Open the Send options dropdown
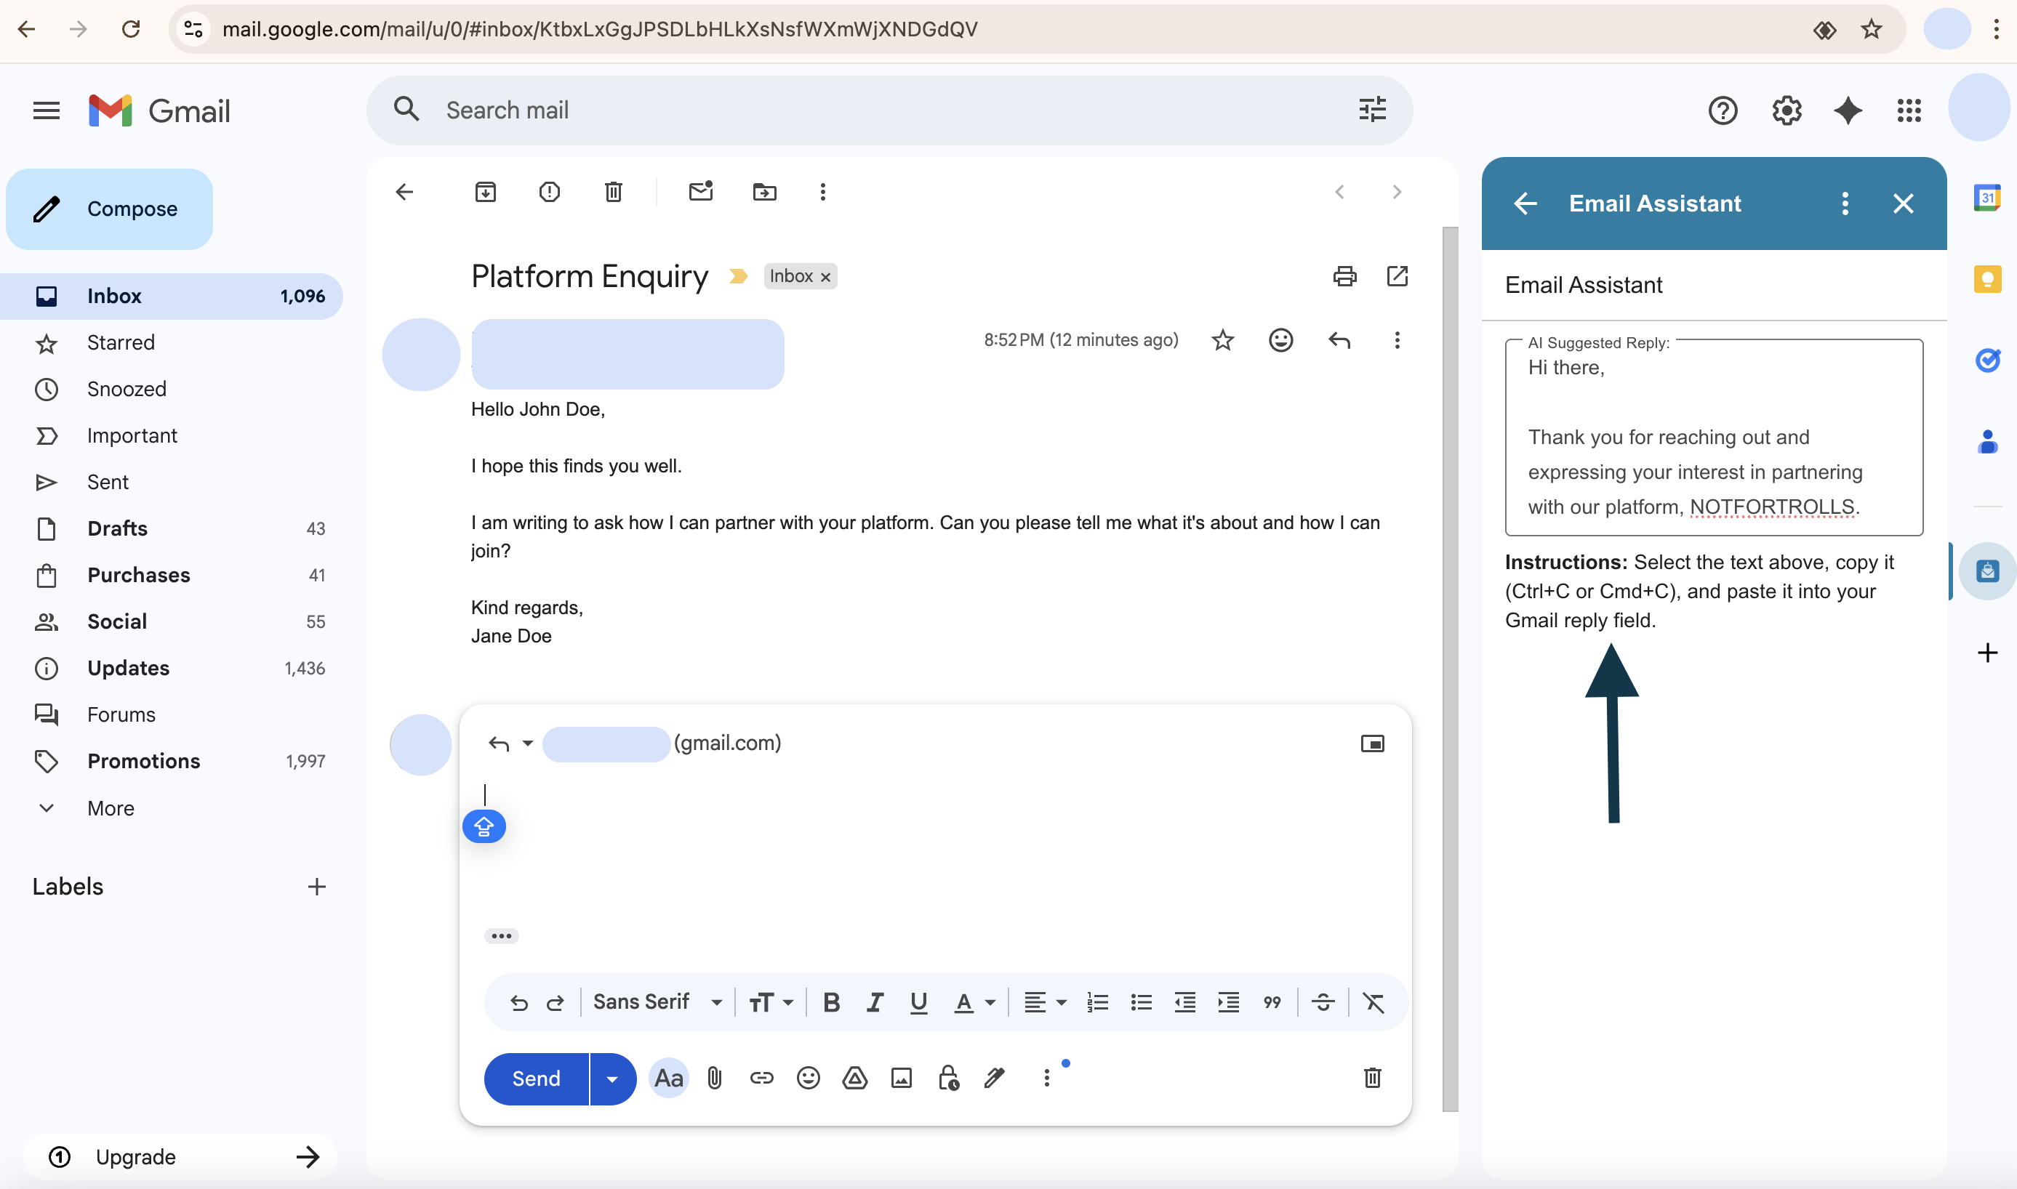The width and height of the screenshot is (2017, 1189). (611, 1079)
